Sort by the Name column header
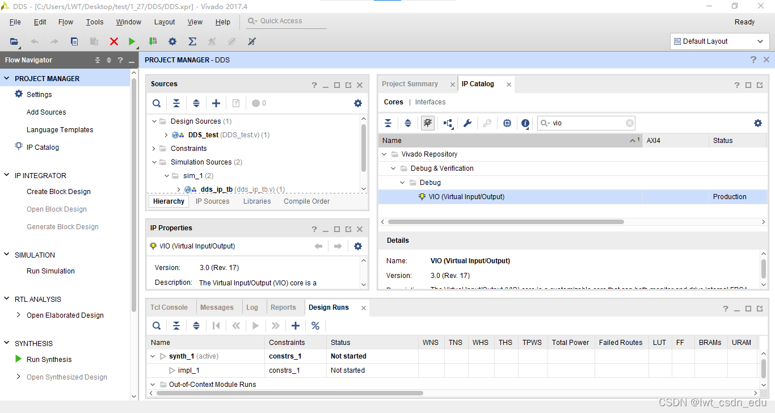Viewport: 775px width, 413px height. click(x=511, y=141)
